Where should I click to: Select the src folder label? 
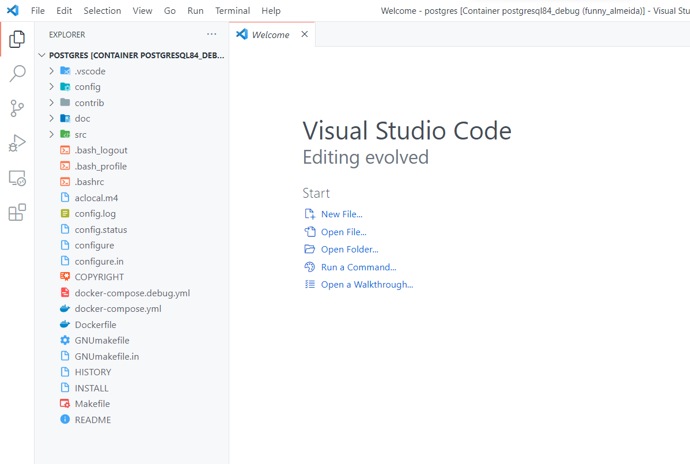(81, 135)
